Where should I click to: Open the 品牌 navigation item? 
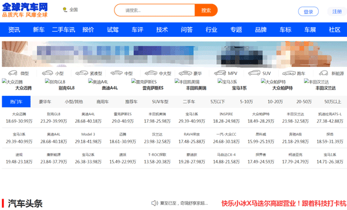pyautogui.click(x=261, y=29)
